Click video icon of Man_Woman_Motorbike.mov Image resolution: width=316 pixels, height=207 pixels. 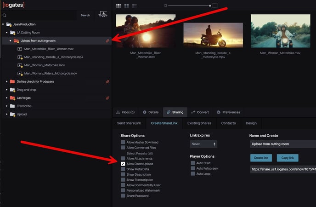20,65
